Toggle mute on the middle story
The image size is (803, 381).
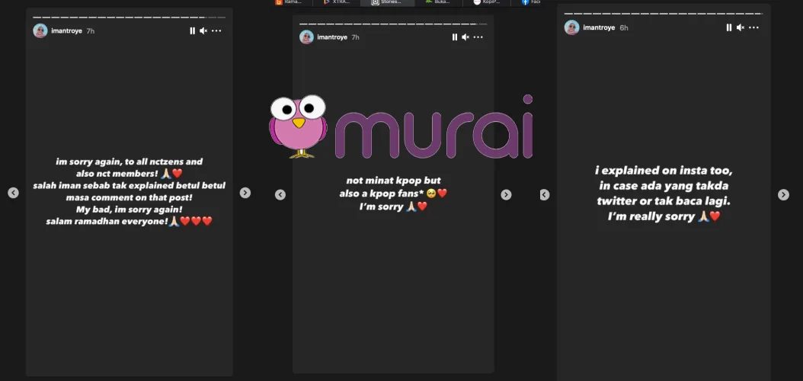click(465, 37)
